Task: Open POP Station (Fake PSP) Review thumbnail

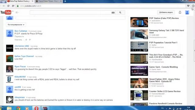Action: 139,22
